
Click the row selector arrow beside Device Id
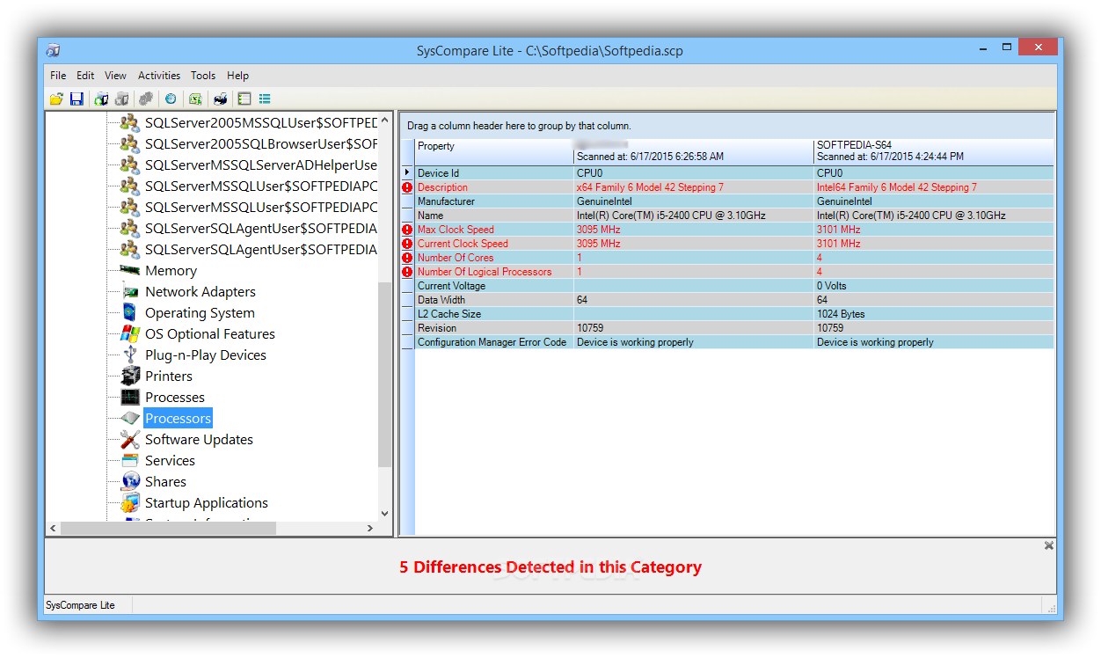pyautogui.click(x=407, y=173)
